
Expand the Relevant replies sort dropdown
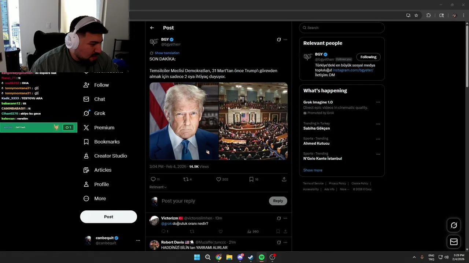(x=158, y=187)
